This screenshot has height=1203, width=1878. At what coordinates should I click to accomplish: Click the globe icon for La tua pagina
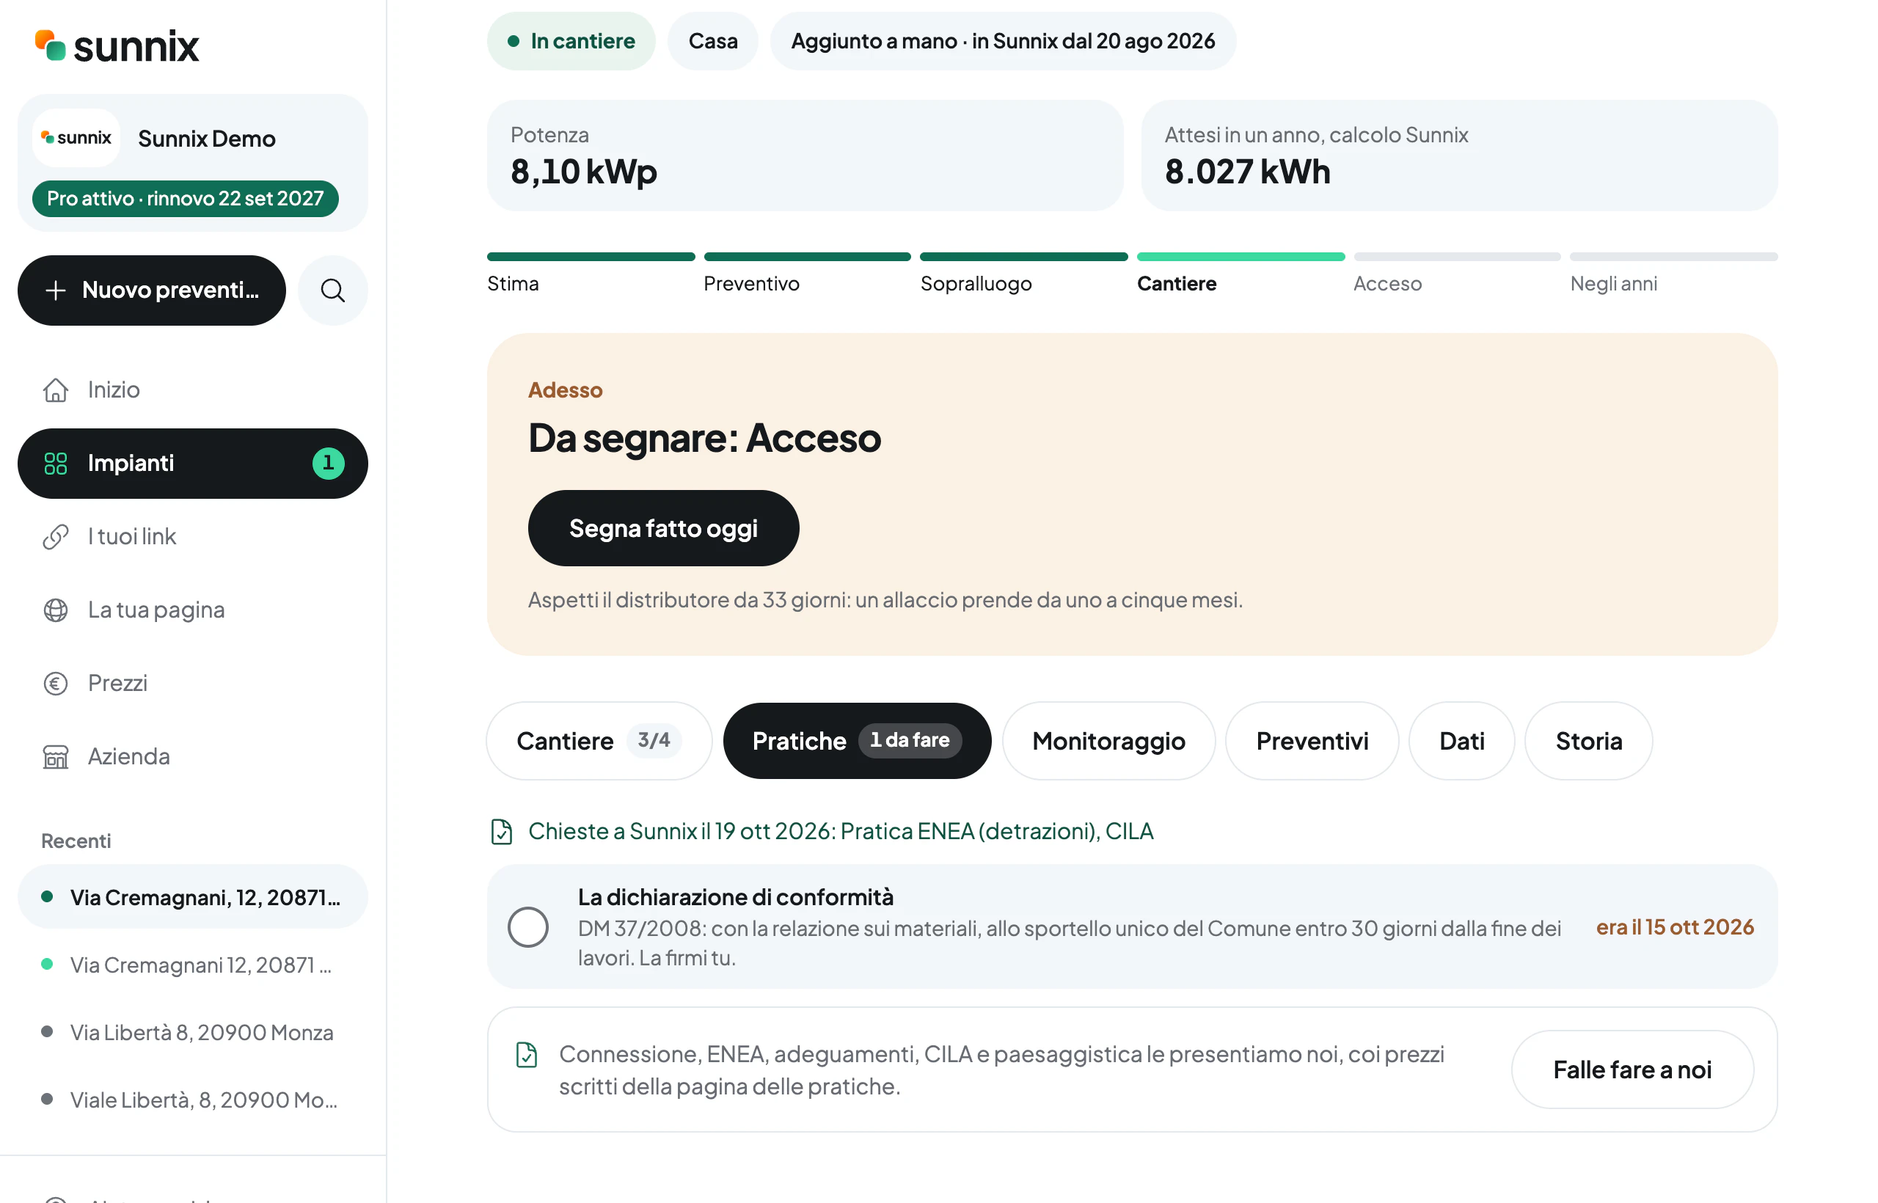click(x=56, y=610)
